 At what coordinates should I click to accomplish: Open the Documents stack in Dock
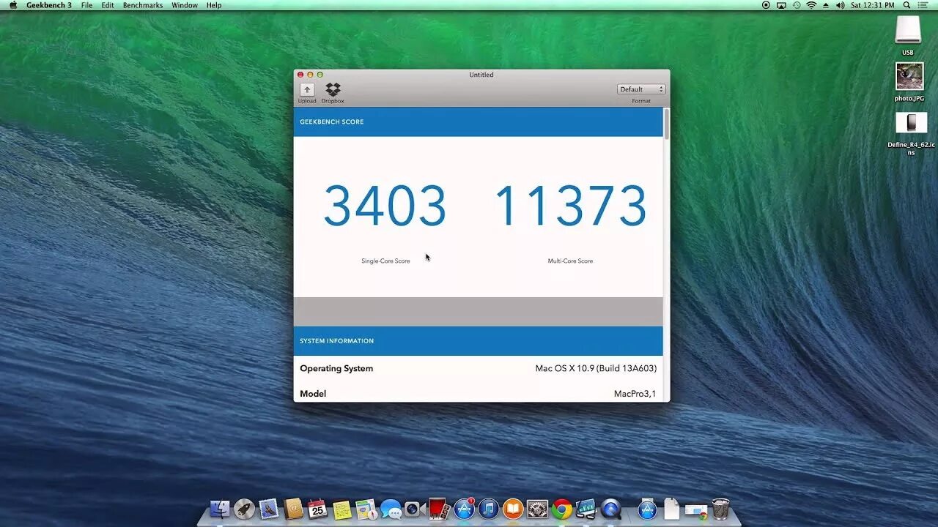672,509
